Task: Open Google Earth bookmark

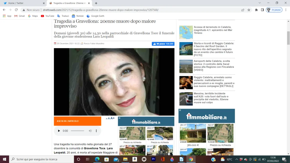Action: (95, 16)
